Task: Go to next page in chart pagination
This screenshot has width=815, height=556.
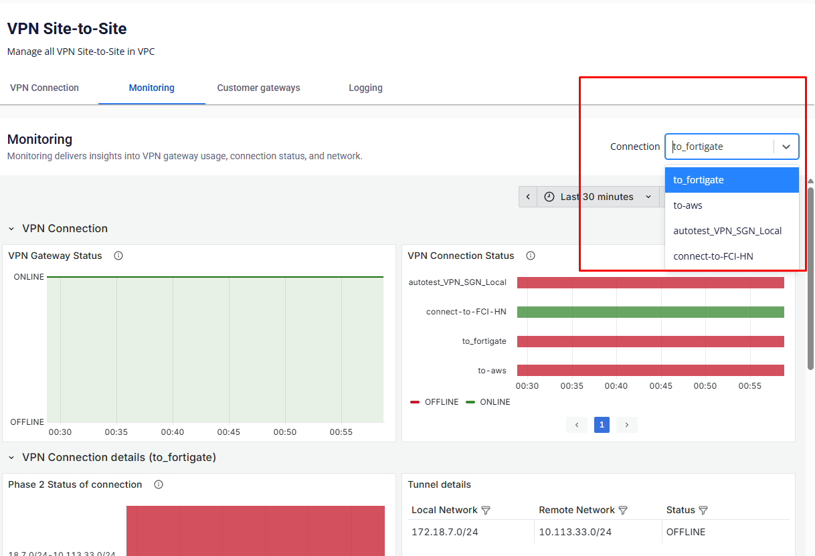Action: (627, 425)
